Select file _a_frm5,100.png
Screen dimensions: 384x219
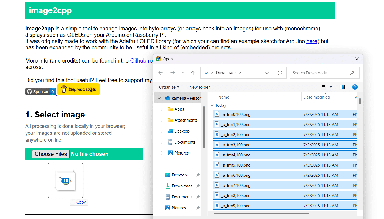click(236, 165)
